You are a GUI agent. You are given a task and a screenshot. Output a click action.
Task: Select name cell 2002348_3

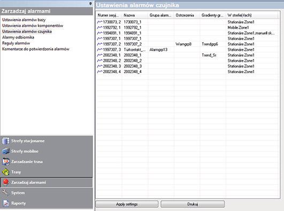133,66
